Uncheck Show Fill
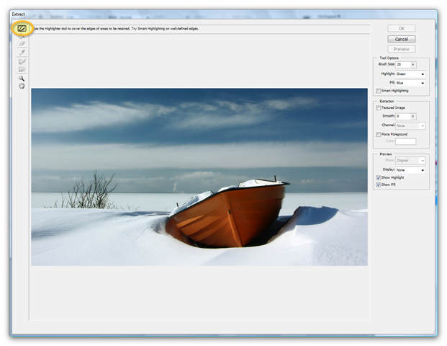Viewport: 447px width, 346px height. coord(379,185)
